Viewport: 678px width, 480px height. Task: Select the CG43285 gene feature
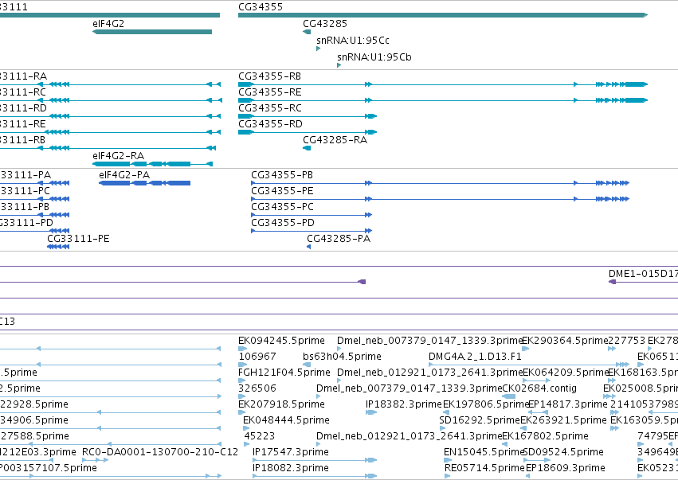tap(307, 32)
